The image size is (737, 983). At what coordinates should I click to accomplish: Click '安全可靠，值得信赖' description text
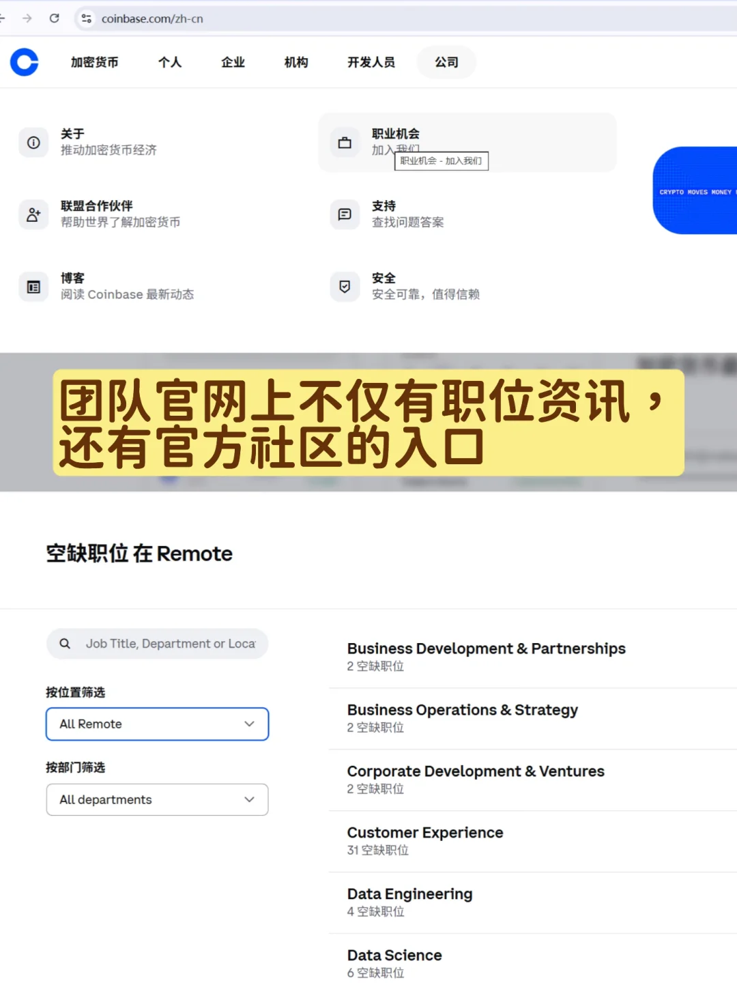coord(426,294)
